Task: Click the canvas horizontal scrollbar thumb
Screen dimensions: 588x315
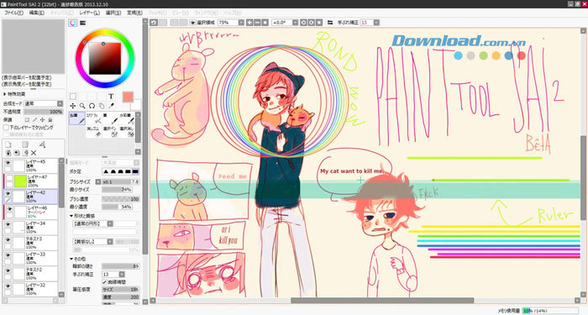Action: tap(382, 301)
